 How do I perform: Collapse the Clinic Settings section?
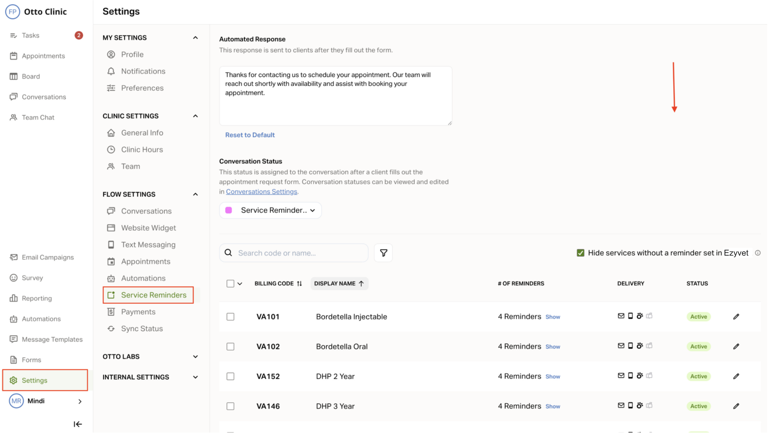(196, 116)
